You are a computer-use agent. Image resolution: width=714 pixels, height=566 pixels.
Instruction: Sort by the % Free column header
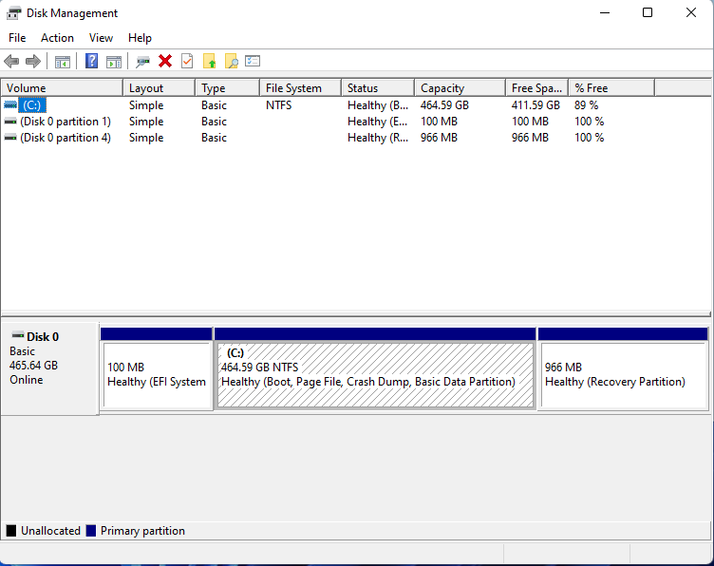(x=611, y=88)
